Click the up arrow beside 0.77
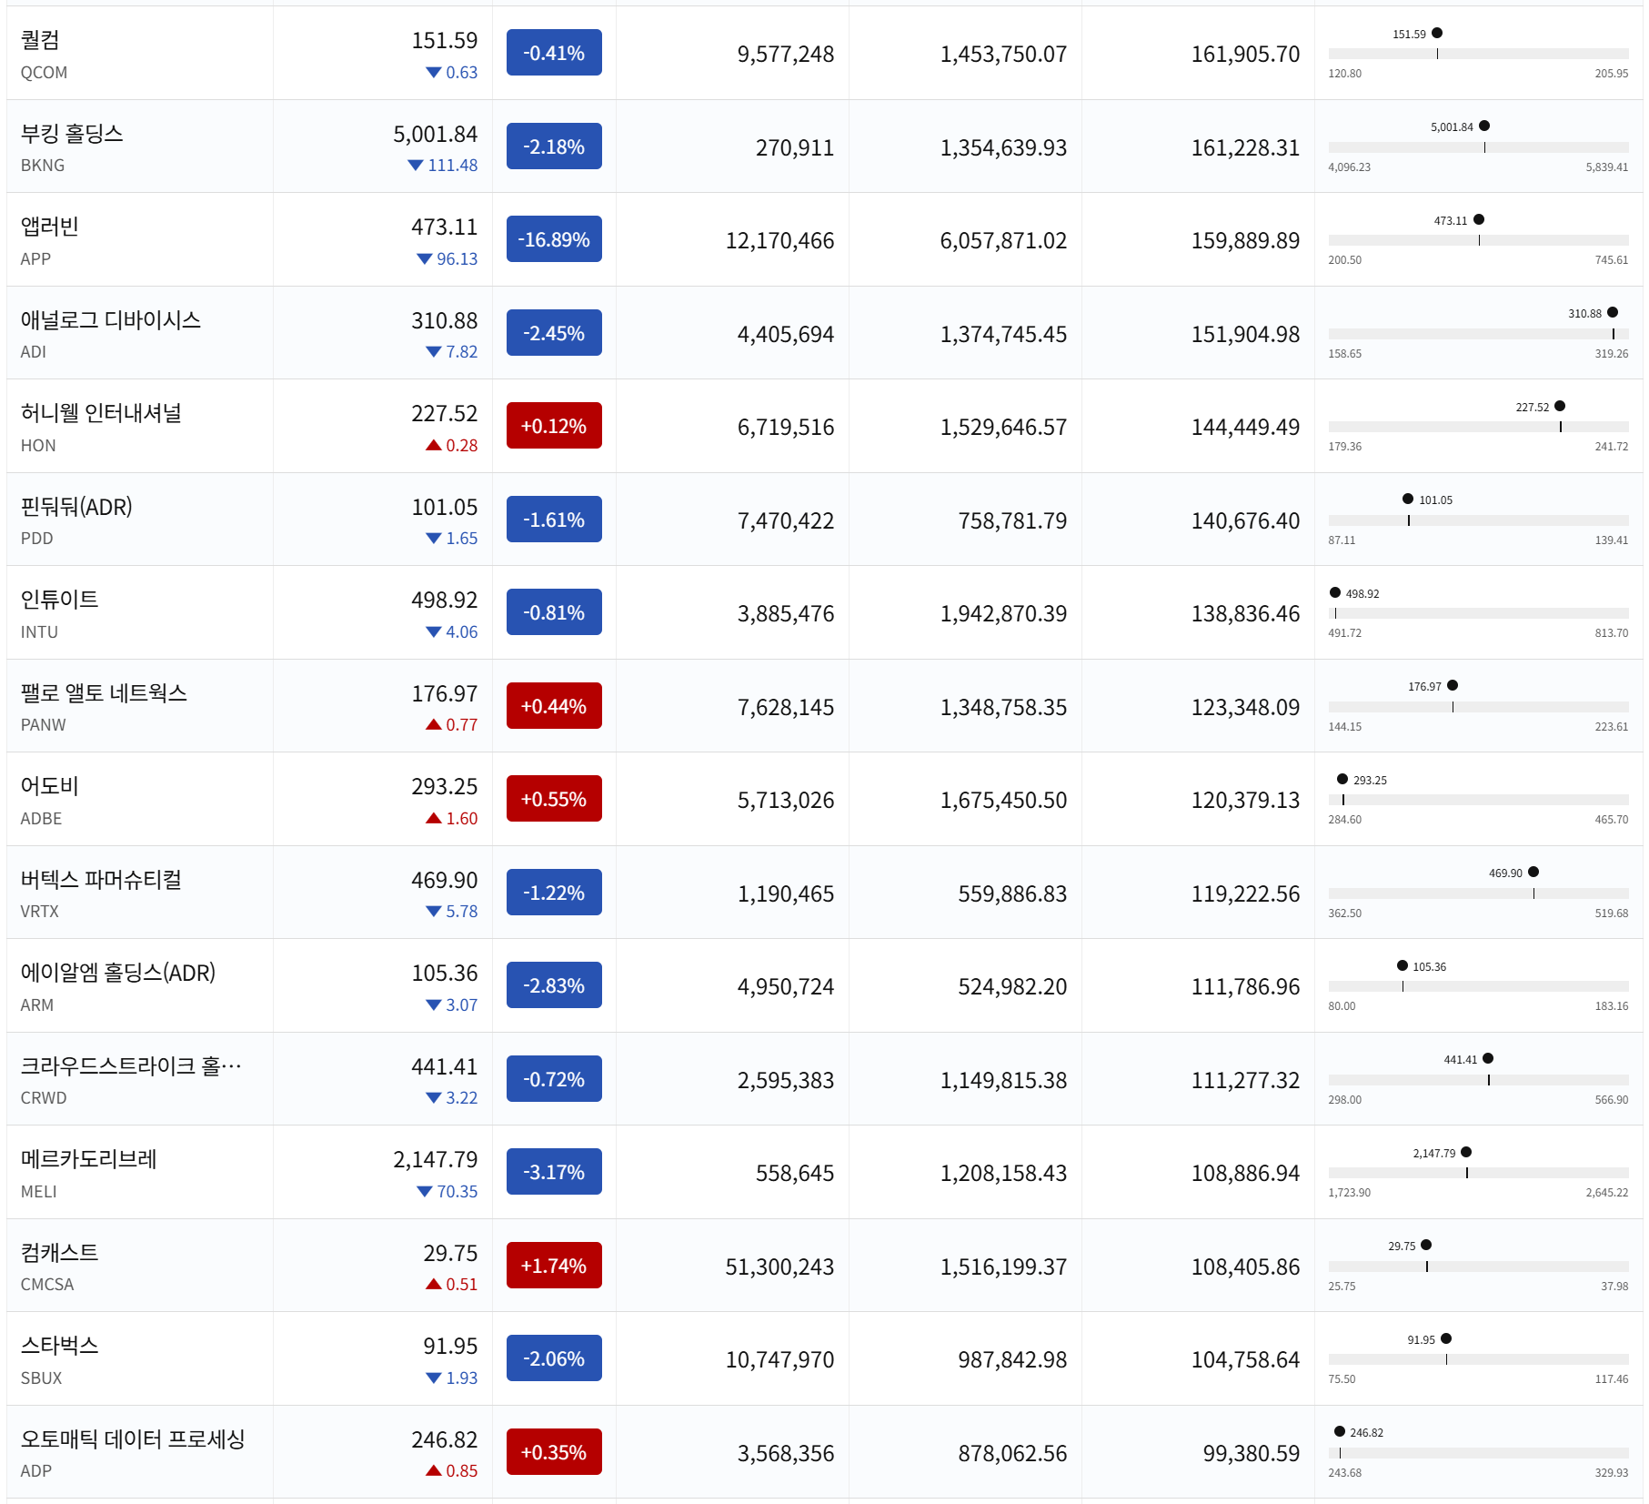 point(434,724)
